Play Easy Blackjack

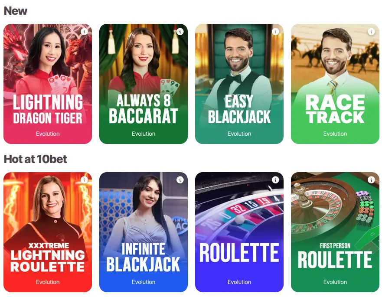(x=239, y=84)
